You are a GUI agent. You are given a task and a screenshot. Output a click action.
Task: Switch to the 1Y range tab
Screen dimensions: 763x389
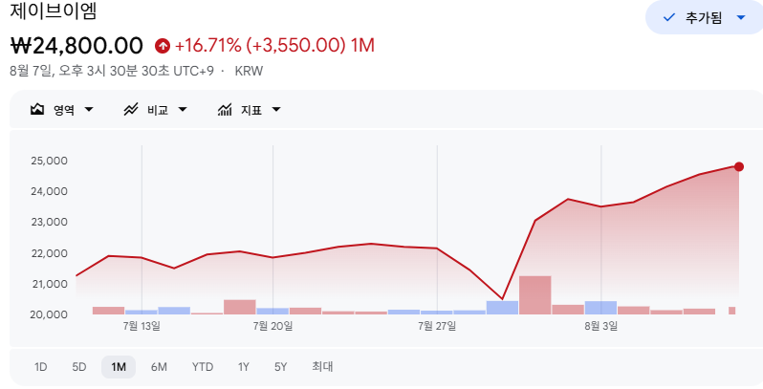tap(243, 367)
